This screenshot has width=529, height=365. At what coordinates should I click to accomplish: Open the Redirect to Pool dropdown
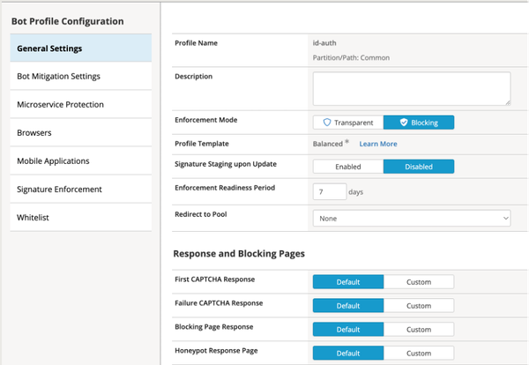click(x=412, y=217)
